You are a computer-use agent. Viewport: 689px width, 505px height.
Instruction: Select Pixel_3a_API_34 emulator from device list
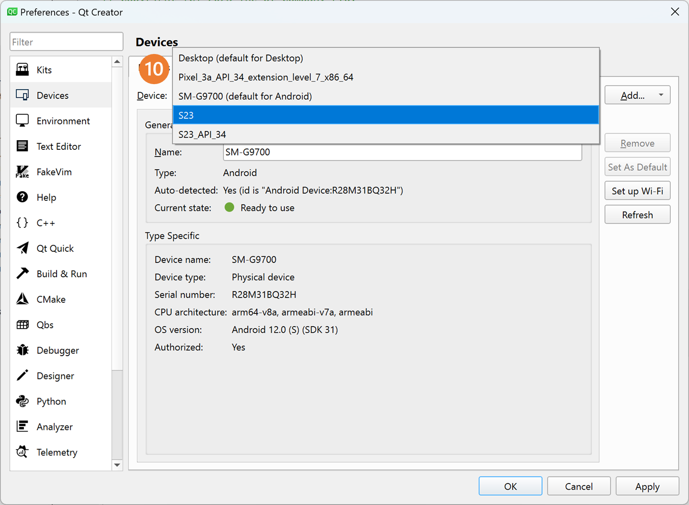click(386, 77)
